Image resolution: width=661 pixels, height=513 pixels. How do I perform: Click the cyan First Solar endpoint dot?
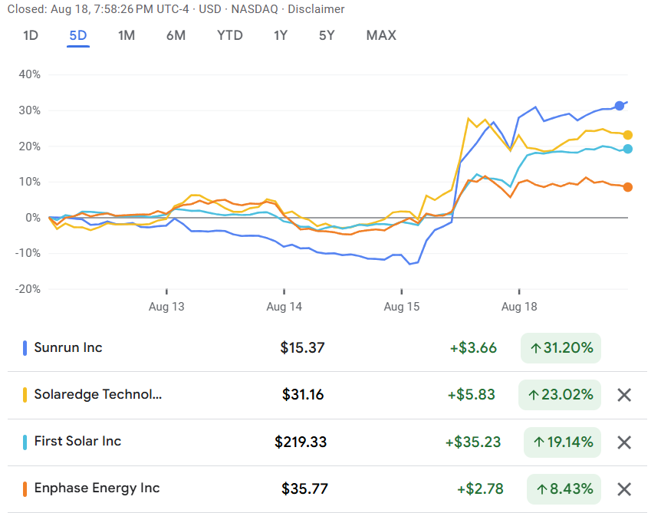(628, 149)
